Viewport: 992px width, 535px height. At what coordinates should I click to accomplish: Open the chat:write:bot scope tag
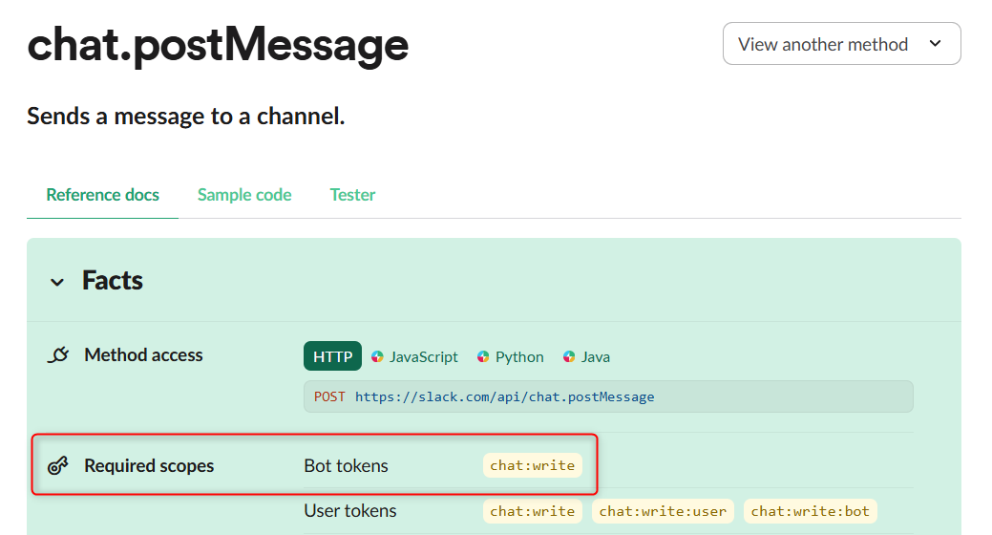click(x=811, y=511)
